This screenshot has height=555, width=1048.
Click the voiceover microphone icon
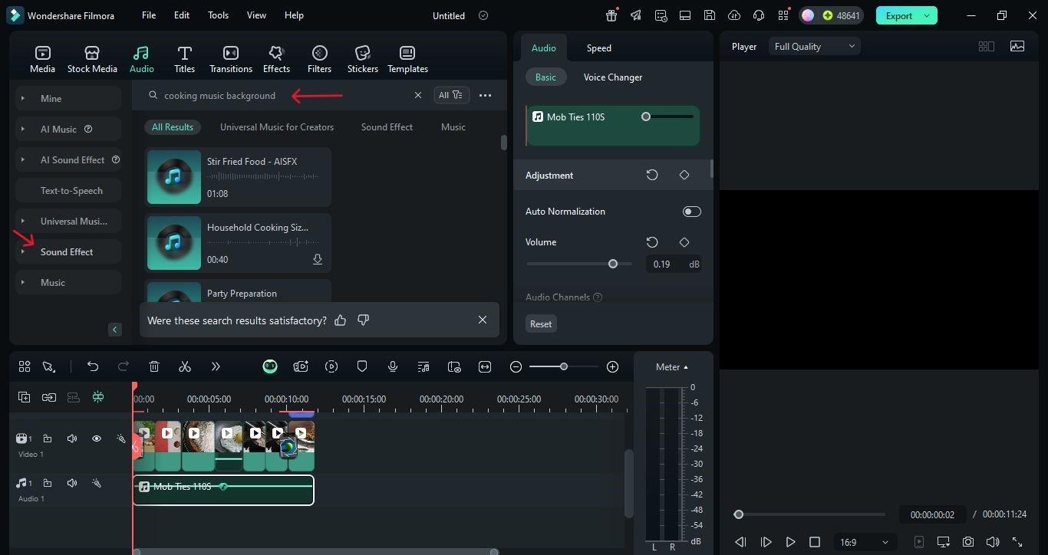pos(393,366)
